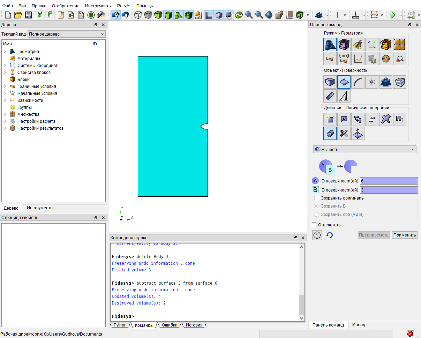This screenshot has width=421, height=338.
Task: Expand the Настройки расчета tree node
Action: click(5, 121)
